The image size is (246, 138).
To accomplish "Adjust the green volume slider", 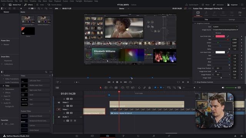I will pyautogui.click(x=231, y=88).
